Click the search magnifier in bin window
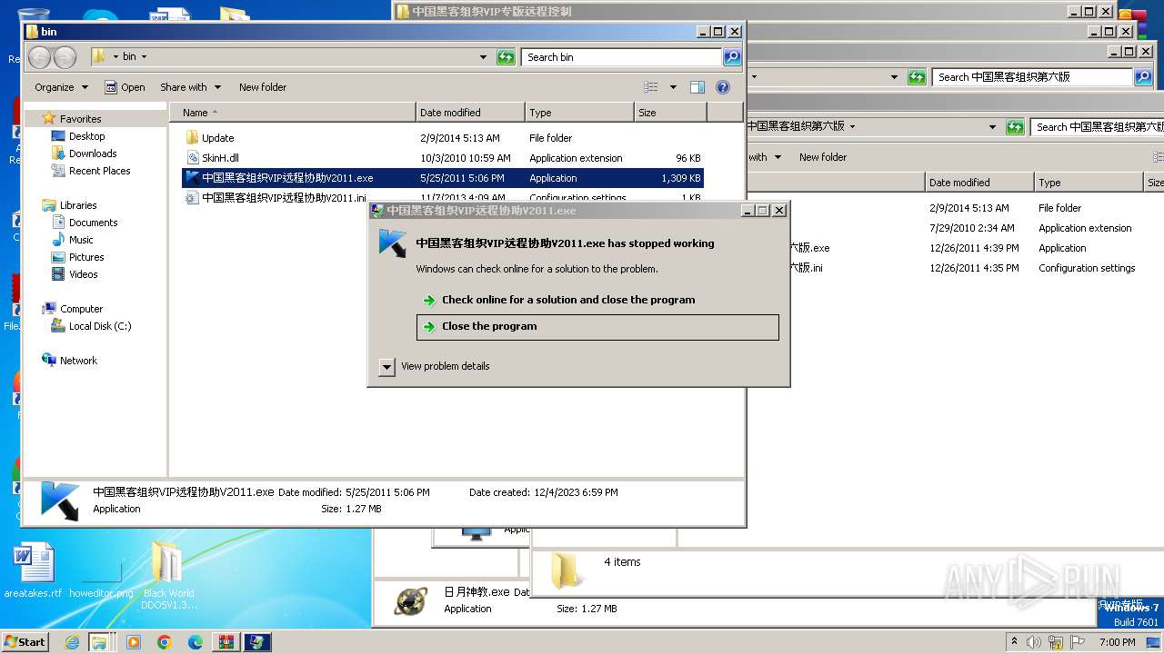This screenshot has width=1164, height=654. click(731, 57)
